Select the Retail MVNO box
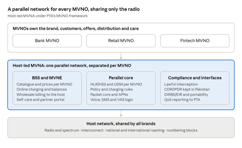Viewport: 242px width, 148px height. (121, 41)
